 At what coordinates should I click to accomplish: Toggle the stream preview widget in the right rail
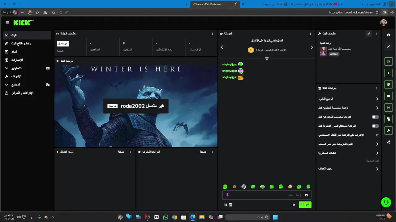pyautogui.click(x=389, y=61)
